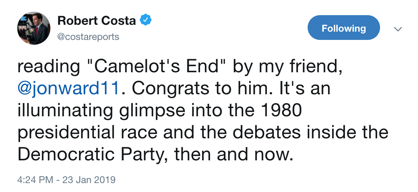The image size is (418, 192).
Task: Select the Robert Costa display name
Action: [97, 21]
